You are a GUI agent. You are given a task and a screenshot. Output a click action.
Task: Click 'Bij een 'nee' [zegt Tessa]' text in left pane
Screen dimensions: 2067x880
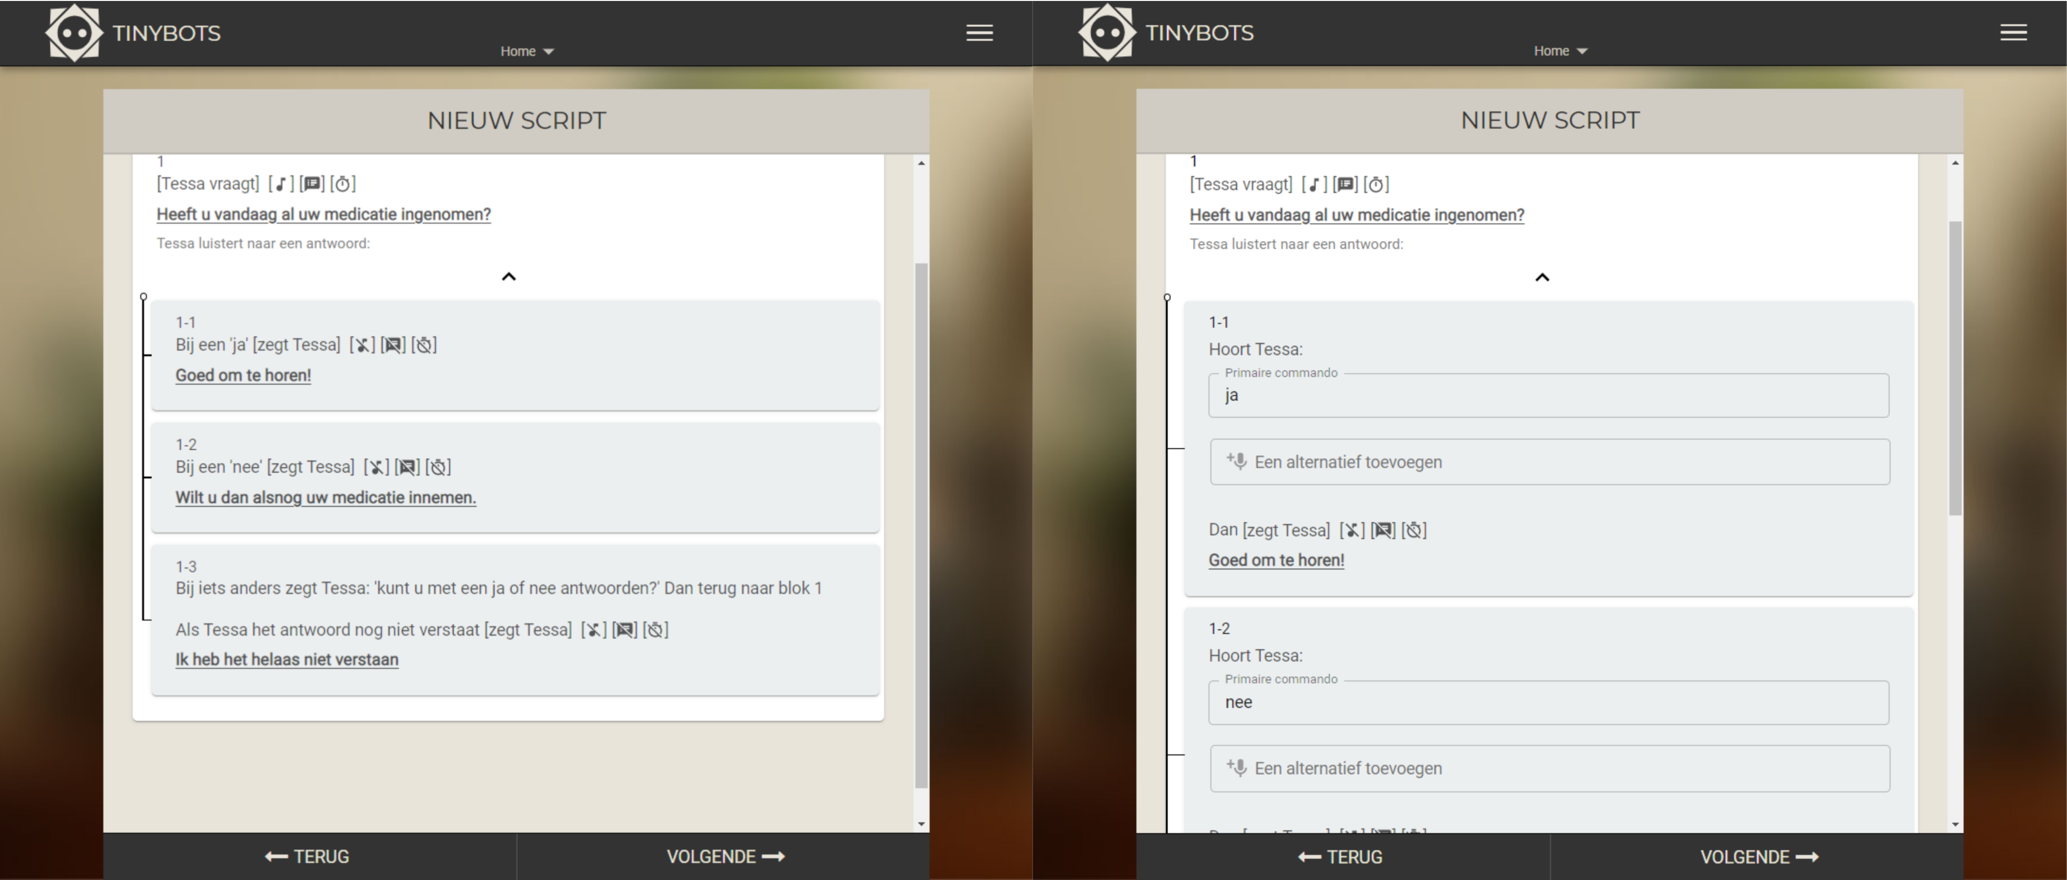point(265,467)
